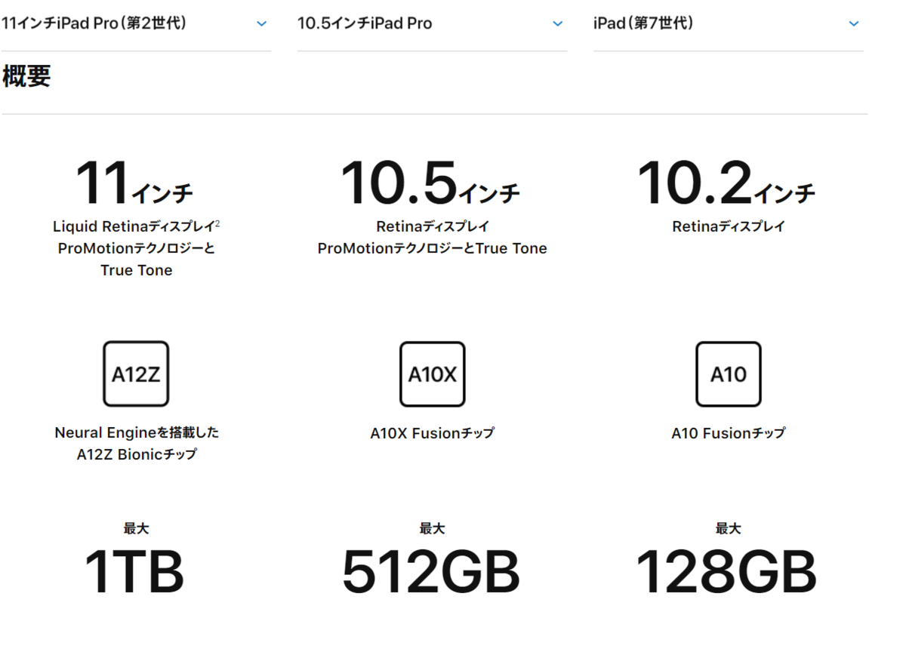
Task: Click the 10.2インチ display size text
Action: tap(727, 184)
